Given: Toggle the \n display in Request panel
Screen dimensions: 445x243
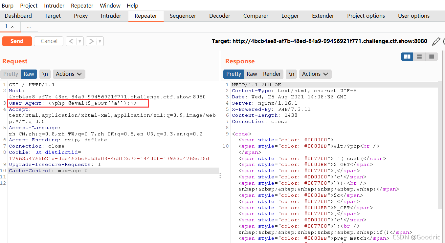Looking at the screenshot, I should pos(45,74).
